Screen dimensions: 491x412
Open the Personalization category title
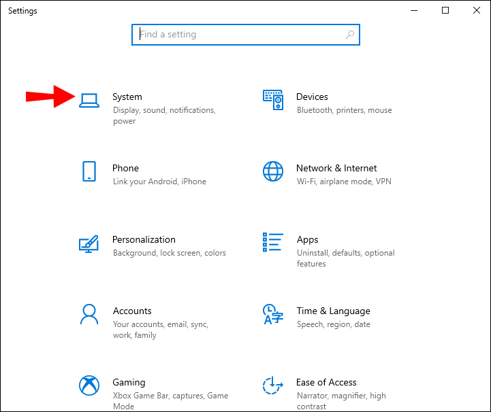pos(144,240)
